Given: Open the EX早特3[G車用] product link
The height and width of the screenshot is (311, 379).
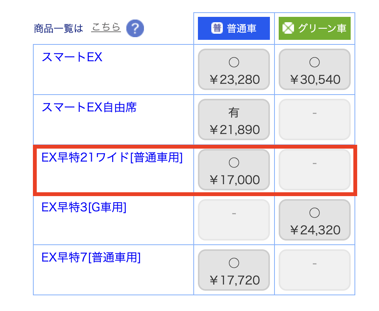Looking at the screenshot, I should (84, 207).
